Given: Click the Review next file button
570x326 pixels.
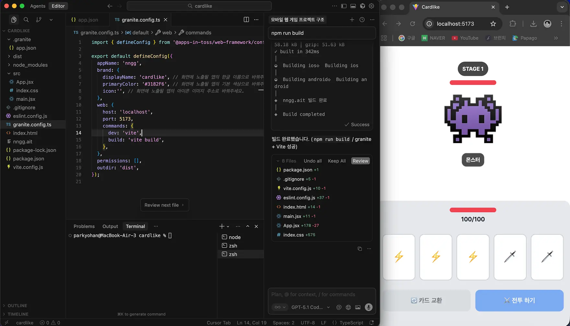Looking at the screenshot, I should [x=165, y=205].
